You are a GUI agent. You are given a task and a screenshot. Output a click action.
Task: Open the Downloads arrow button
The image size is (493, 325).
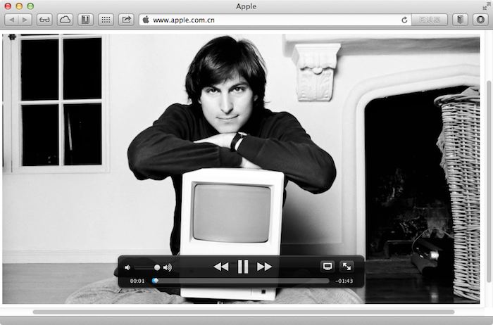480,20
